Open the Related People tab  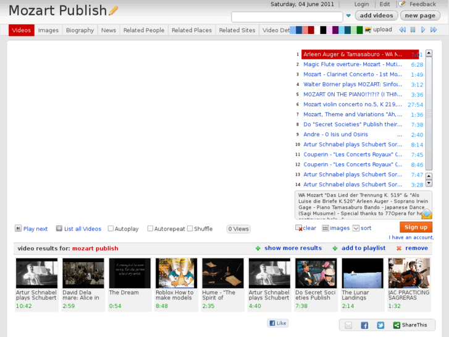click(x=144, y=30)
